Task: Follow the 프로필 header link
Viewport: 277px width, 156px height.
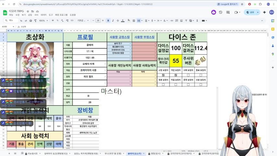Action: coord(85,37)
